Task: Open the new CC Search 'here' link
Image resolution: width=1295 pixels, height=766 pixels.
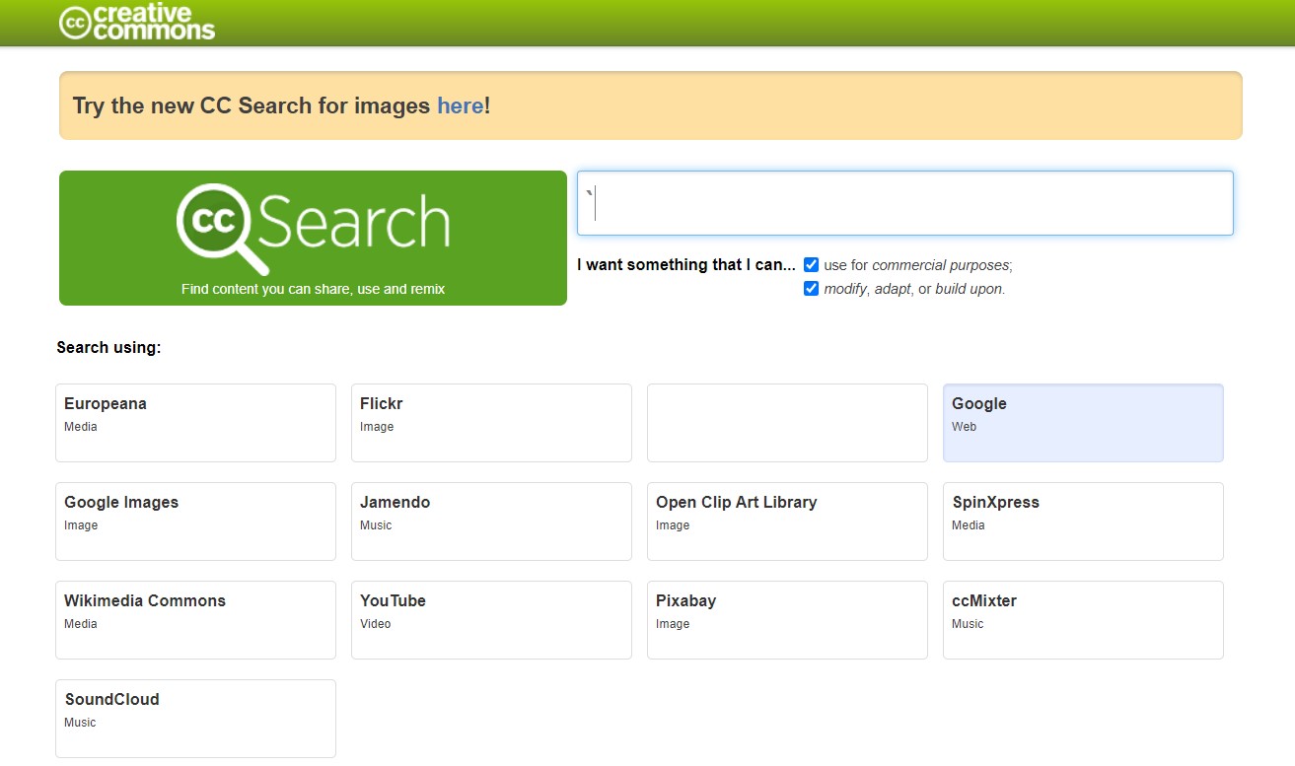Action: pyautogui.click(x=461, y=105)
